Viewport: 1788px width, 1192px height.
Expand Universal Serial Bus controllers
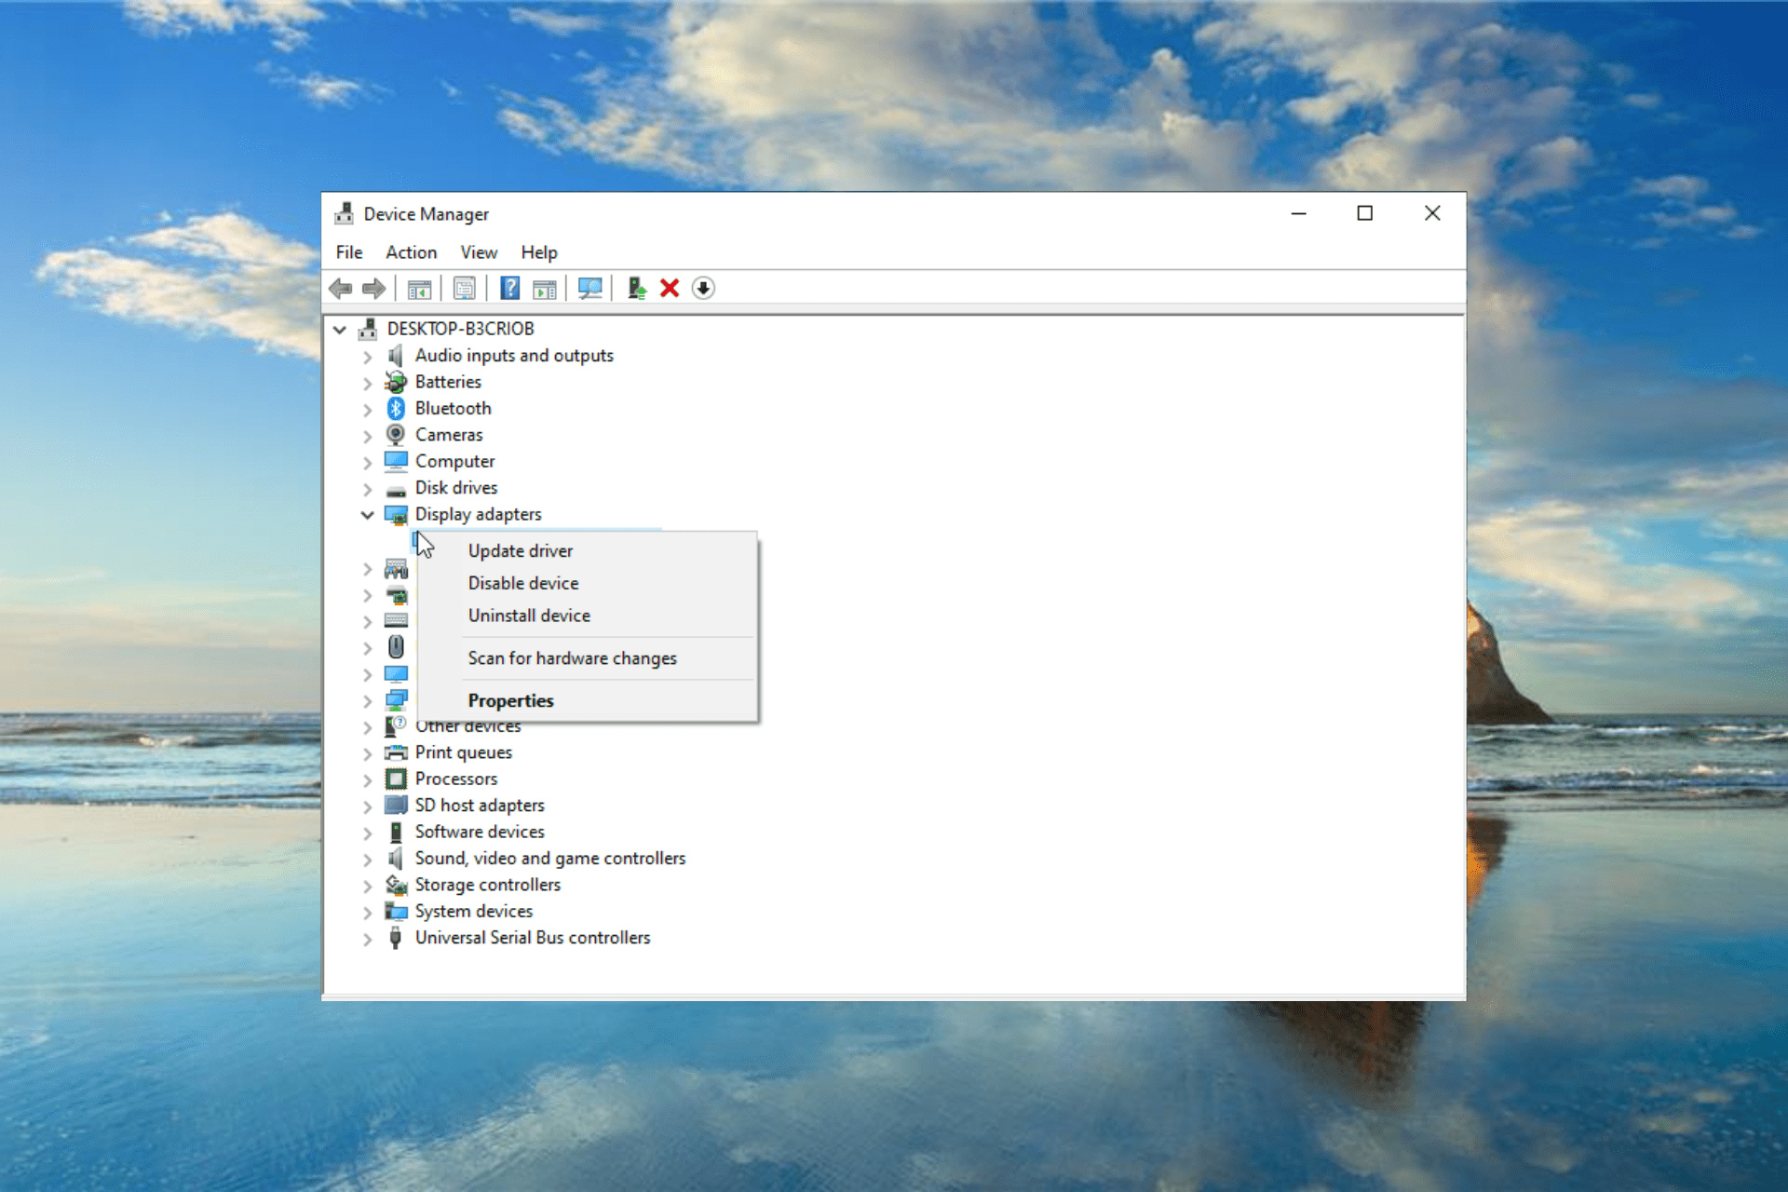[x=367, y=939]
